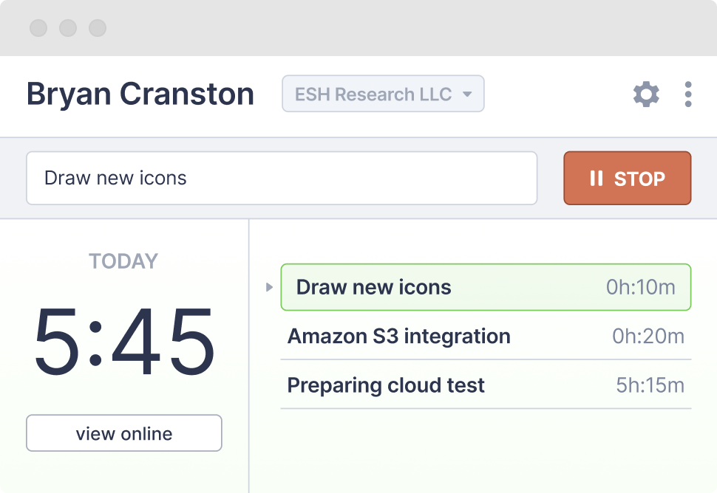Close the window using the first title-bar circle
The height and width of the screenshot is (493, 717).
38,29
